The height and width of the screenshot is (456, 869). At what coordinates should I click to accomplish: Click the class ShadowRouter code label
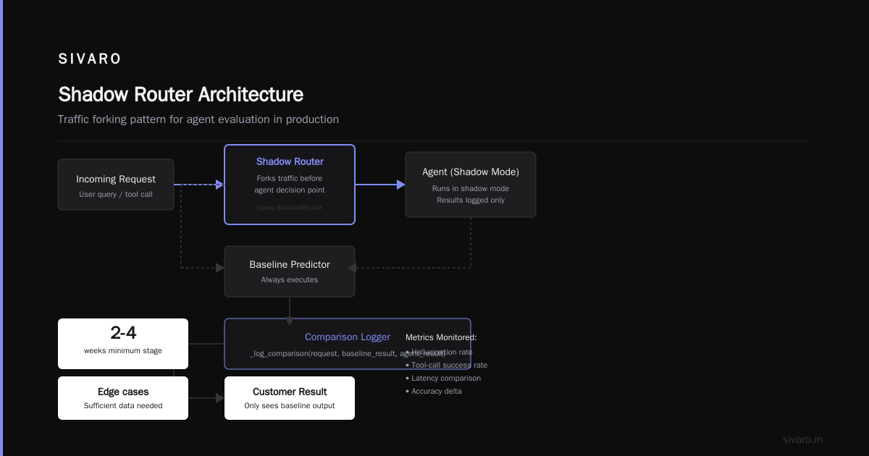[x=290, y=208]
